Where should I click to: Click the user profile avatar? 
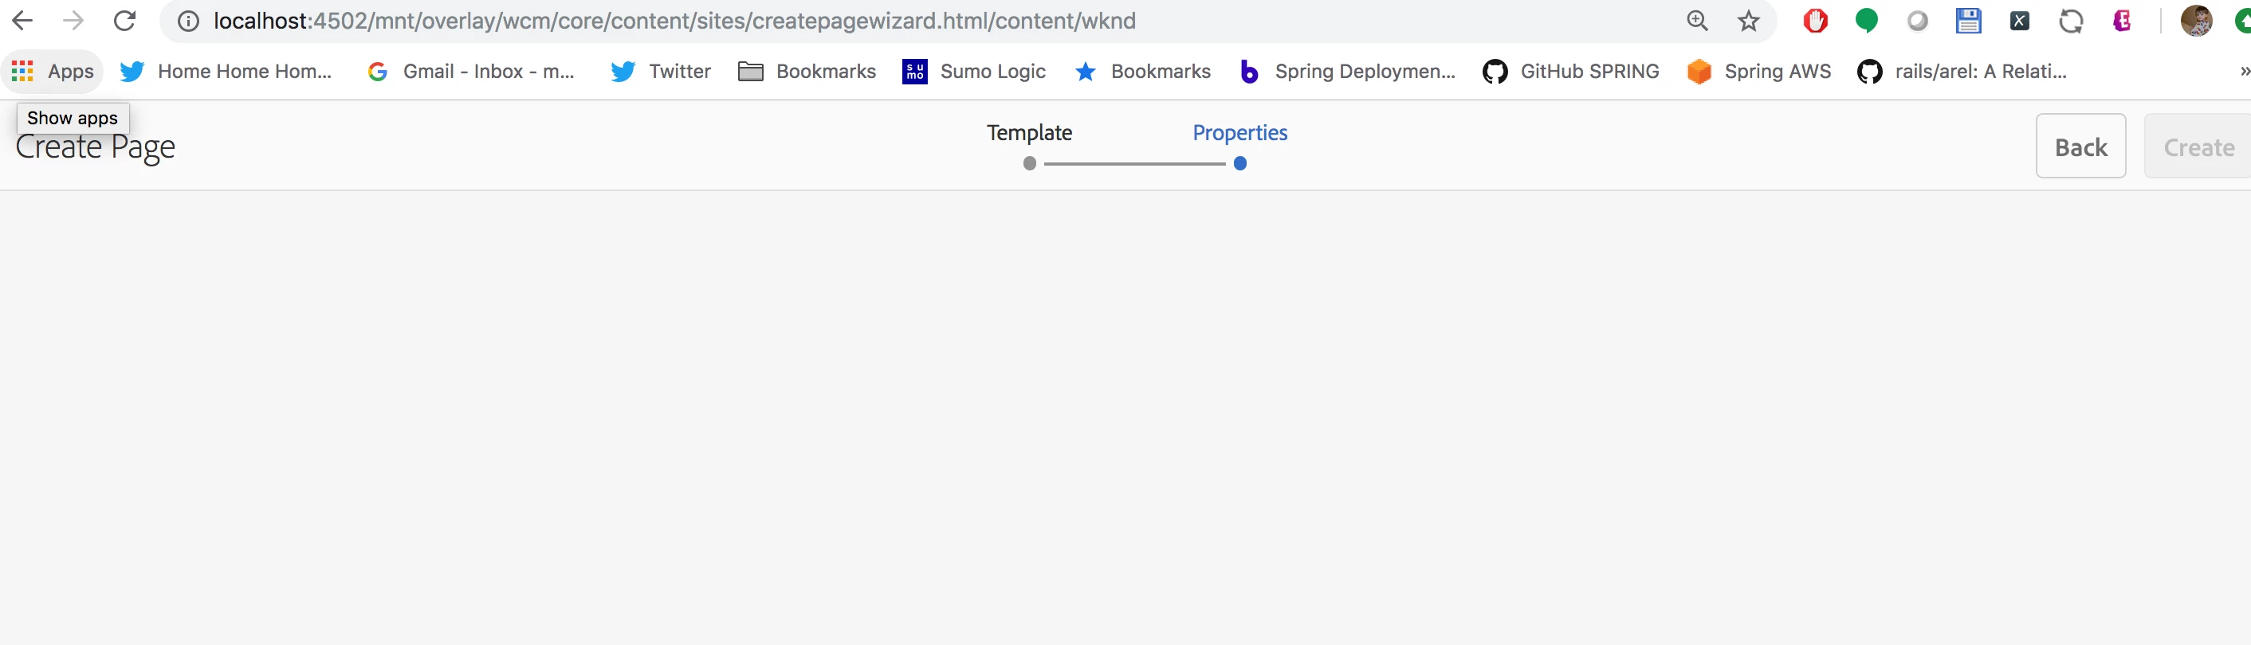pyautogui.click(x=2196, y=21)
